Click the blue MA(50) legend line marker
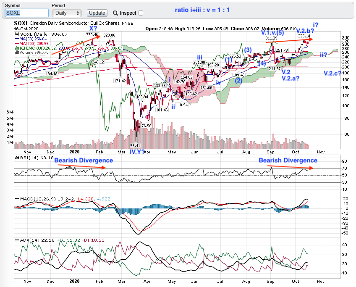The width and height of the screenshot is (356, 287). (16, 39)
